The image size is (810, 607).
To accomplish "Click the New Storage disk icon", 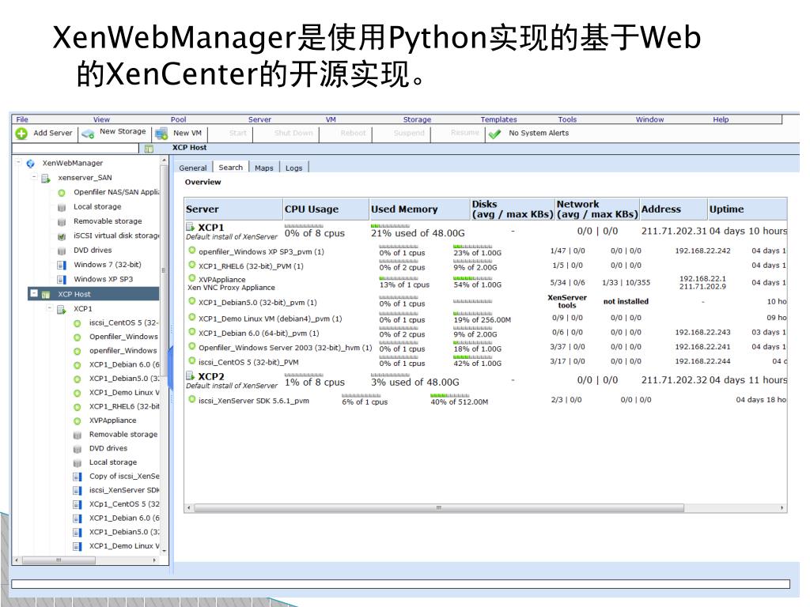I will click(x=89, y=134).
